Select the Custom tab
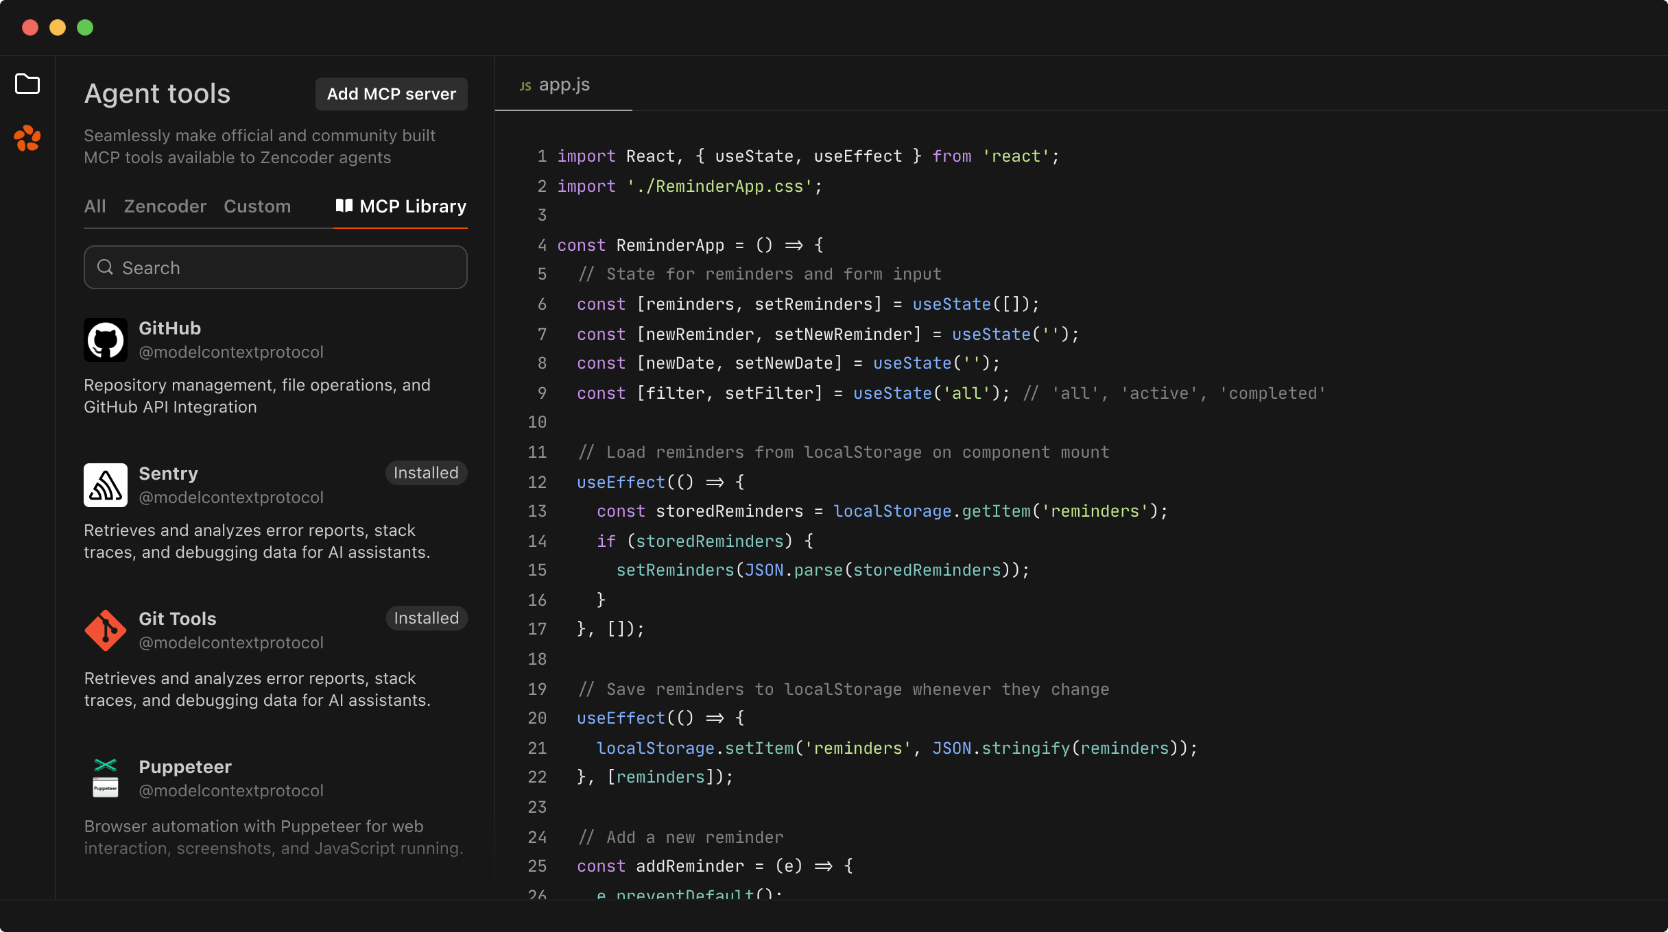This screenshot has height=932, width=1668. click(x=257, y=206)
